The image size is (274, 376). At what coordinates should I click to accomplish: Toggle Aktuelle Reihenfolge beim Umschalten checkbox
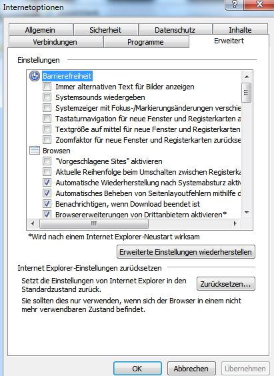tap(47, 172)
